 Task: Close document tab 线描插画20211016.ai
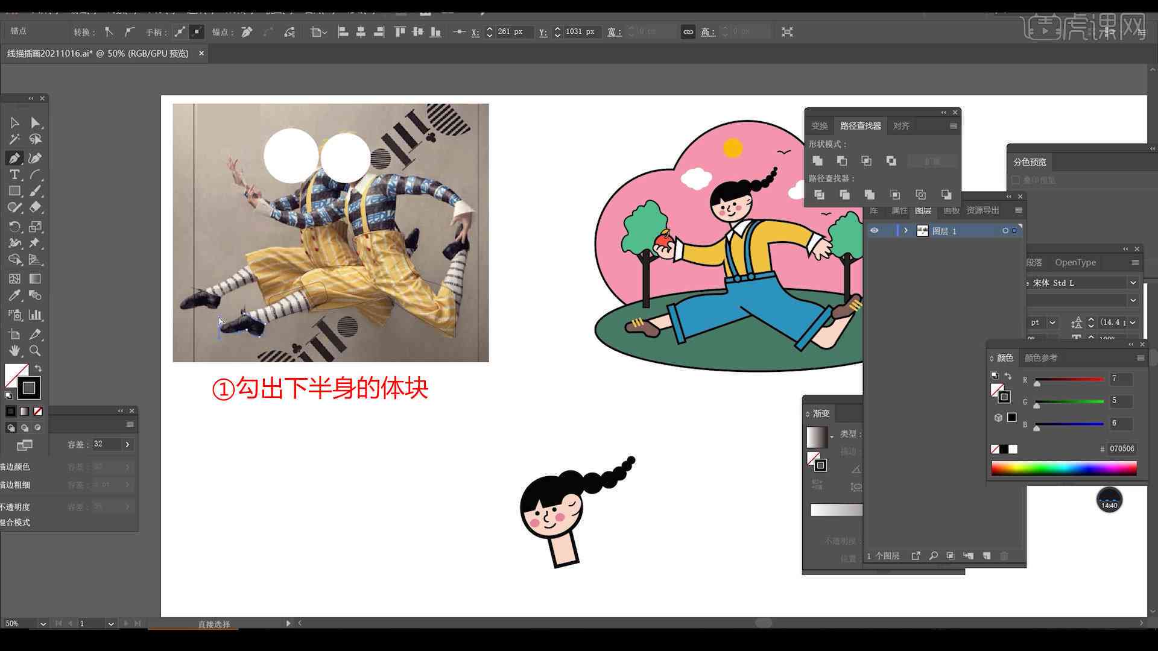201,54
